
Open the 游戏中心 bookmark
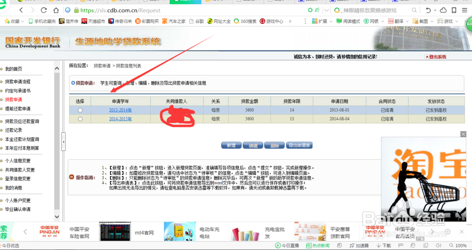click(x=271, y=21)
